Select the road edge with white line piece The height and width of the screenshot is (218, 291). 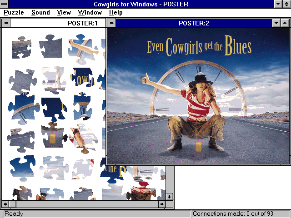(x=21, y=140)
